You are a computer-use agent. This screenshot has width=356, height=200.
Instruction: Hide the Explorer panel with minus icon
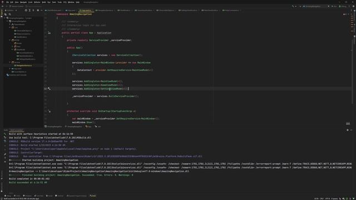tap(42, 10)
